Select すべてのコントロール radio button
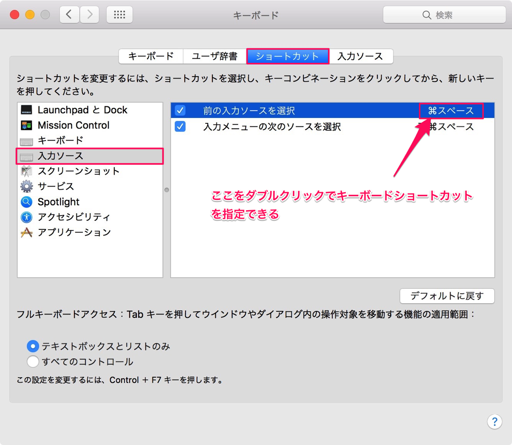Image resolution: width=512 pixels, height=445 pixels. [x=33, y=362]
